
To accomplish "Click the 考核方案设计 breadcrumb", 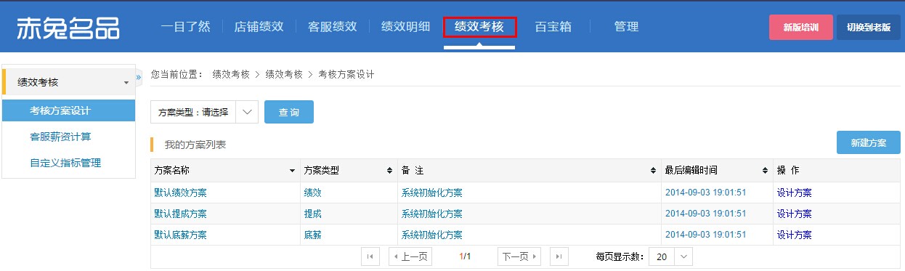I will pyautogui.click(x=346, y=74).
